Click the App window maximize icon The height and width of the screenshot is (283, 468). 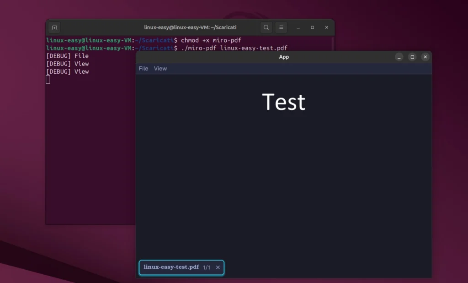pos(412,57)
